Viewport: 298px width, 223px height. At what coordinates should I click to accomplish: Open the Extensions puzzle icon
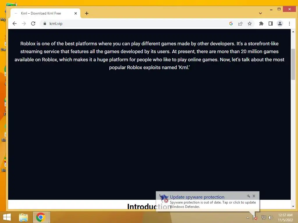point(261,24)
